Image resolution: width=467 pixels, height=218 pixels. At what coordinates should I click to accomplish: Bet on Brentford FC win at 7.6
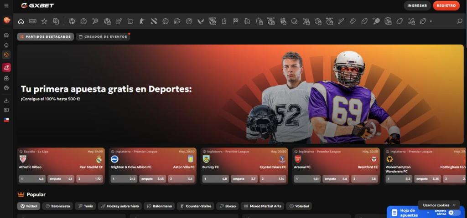[364, 179]
